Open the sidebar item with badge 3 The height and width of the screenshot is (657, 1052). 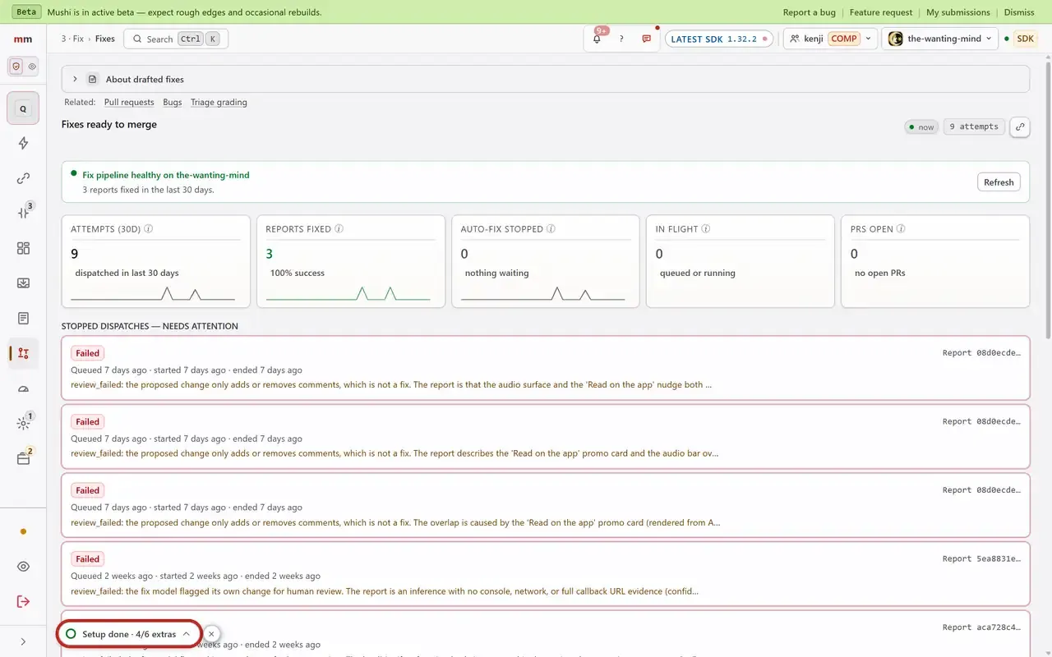23,213
